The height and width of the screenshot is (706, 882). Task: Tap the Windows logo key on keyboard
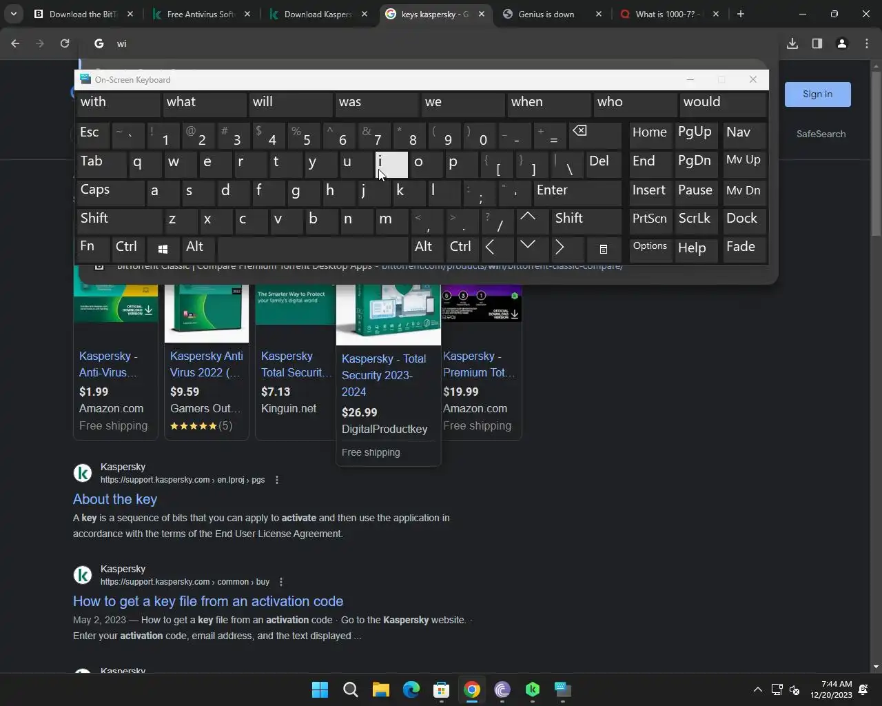coord(163,249)
